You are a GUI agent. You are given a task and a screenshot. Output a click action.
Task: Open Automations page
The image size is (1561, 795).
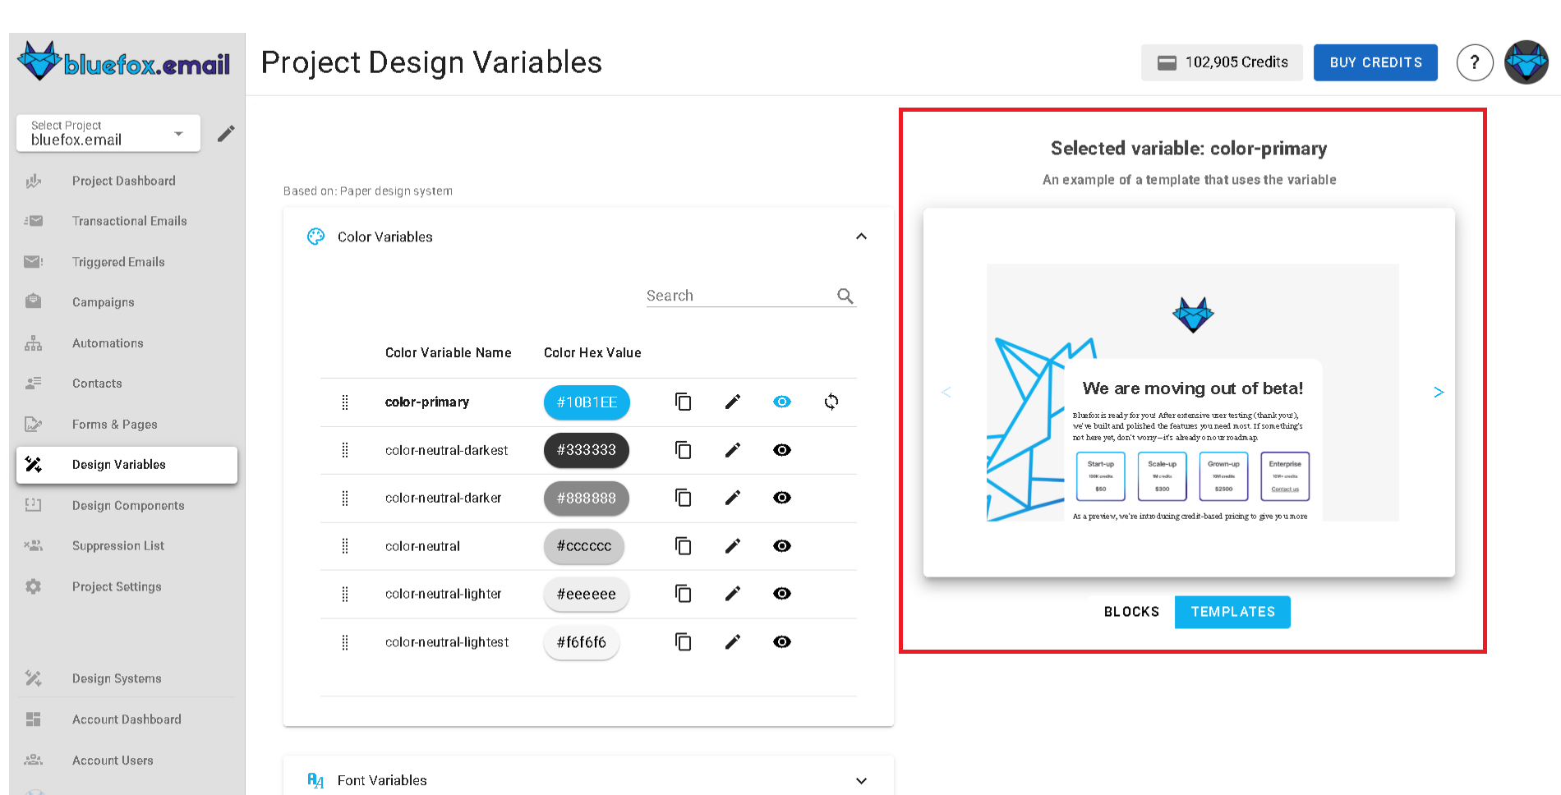127,343
